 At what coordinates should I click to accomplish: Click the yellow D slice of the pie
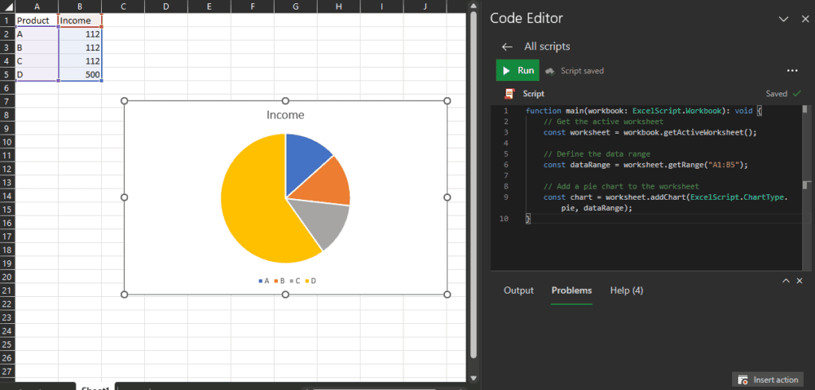tap(255, 207)
